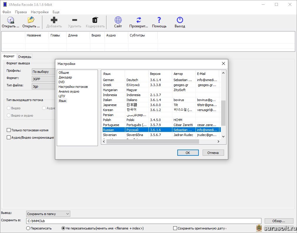Open the Настройки menu
Screen dimensions: 297x233
pyautogui.click(x=40, y=12)
